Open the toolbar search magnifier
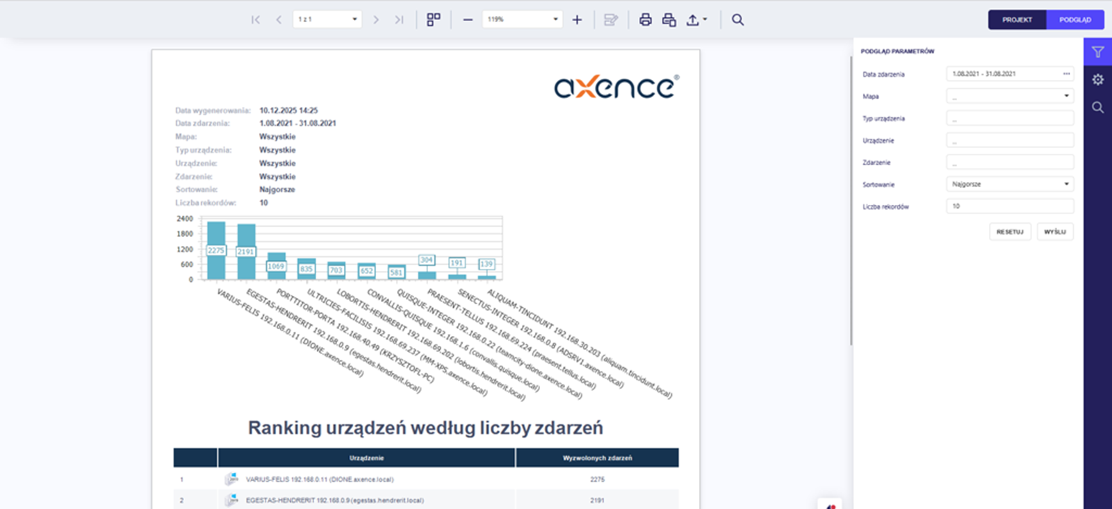 [738, 19]
